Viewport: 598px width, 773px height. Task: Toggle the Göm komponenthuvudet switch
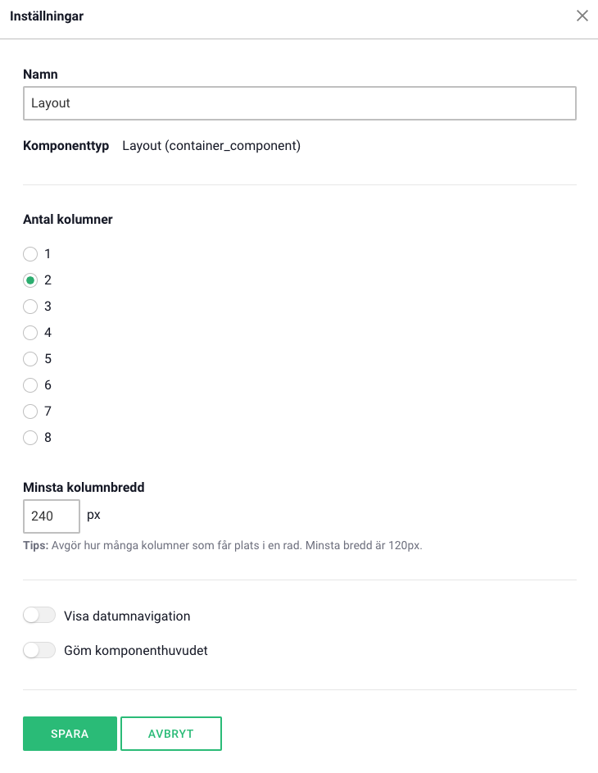pos(39,651)
